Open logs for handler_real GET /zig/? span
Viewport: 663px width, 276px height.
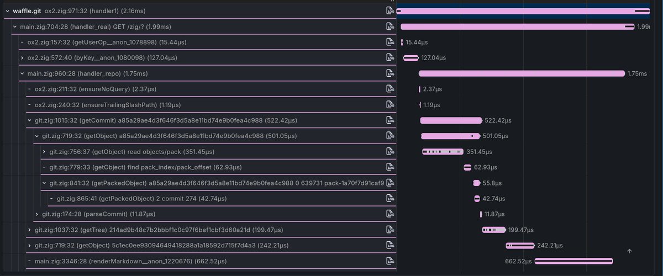click(x=390, y=26)
